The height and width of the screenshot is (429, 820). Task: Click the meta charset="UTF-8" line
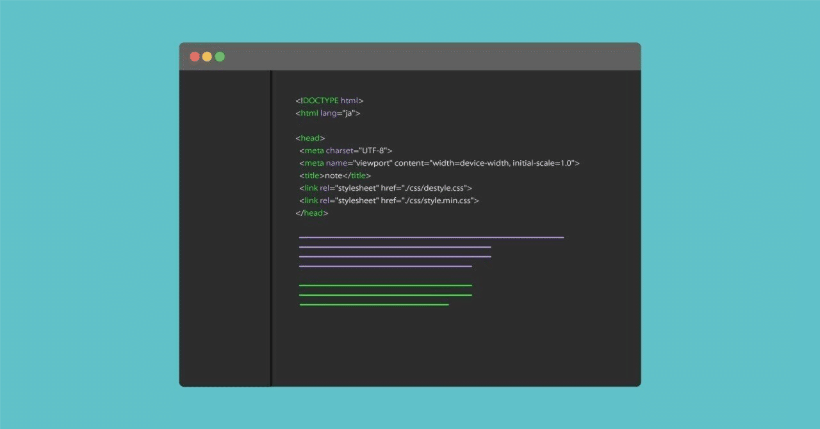(345, 150)
